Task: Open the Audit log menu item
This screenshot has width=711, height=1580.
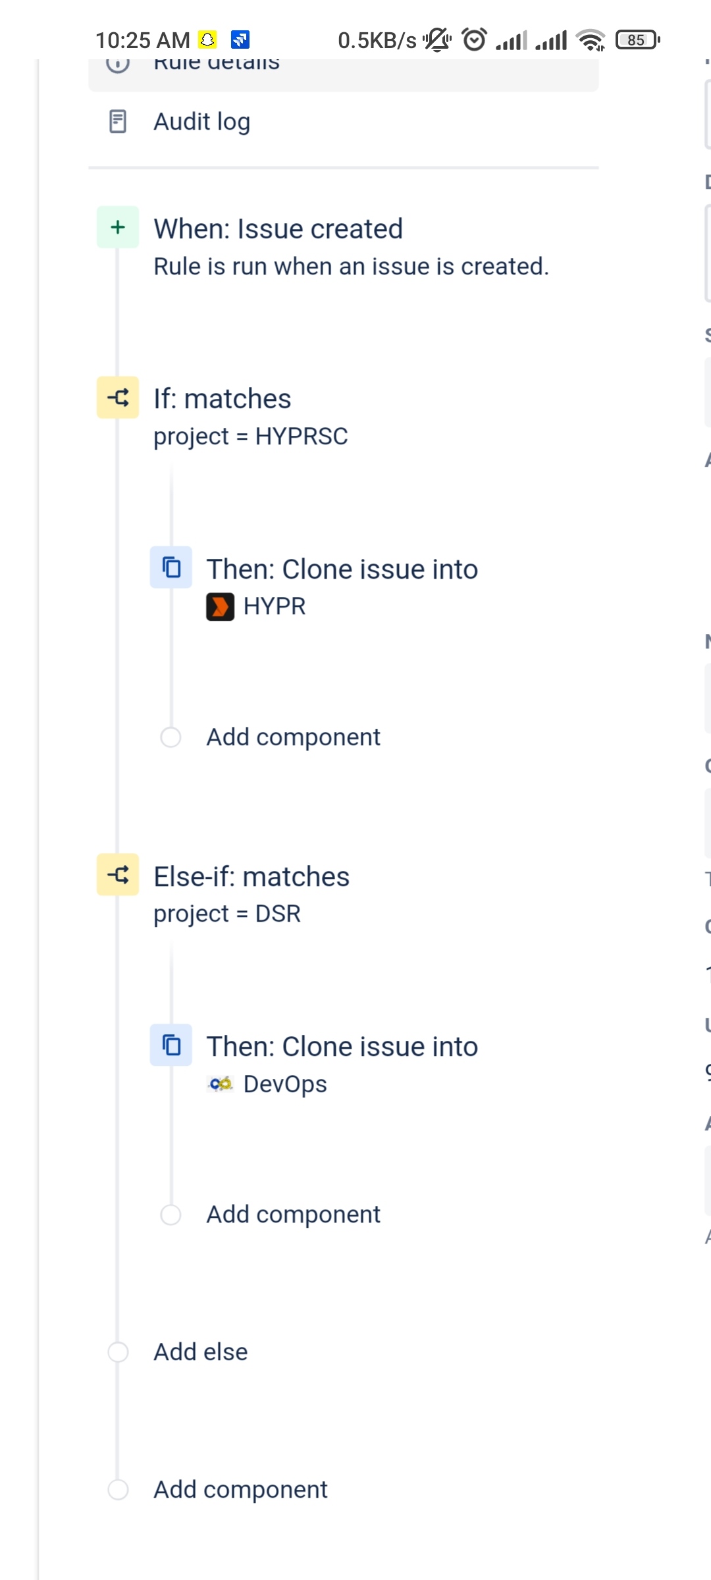Action: click(201, 122)
